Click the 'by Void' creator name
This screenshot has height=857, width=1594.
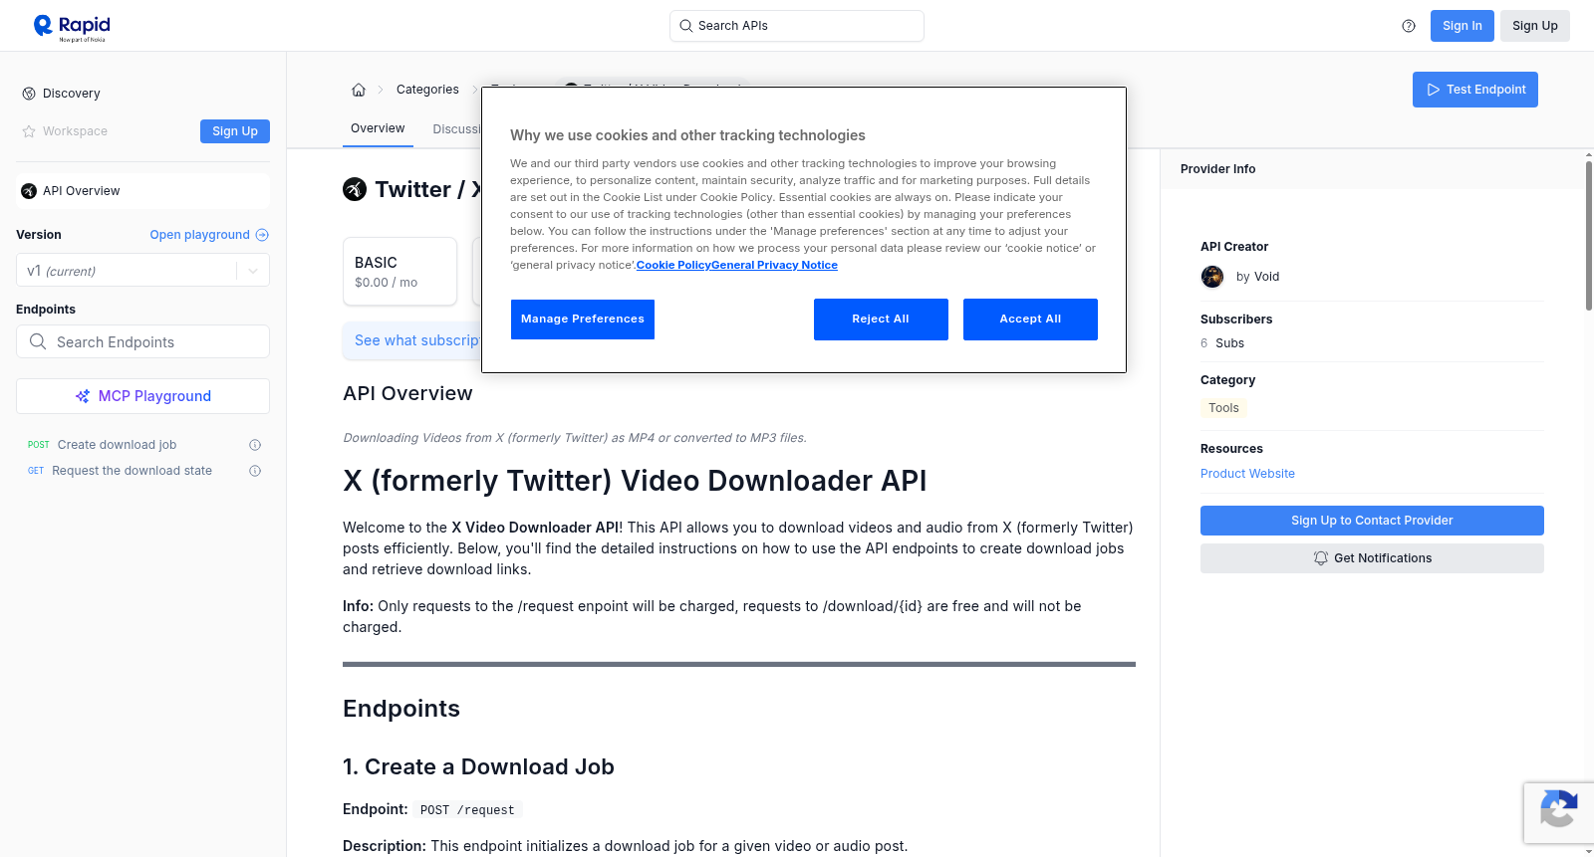pos(1257,277)
